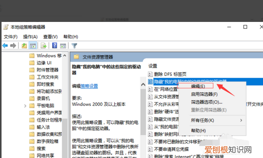Select the 数字保险箱 tree folder

(x=47, y=141)
